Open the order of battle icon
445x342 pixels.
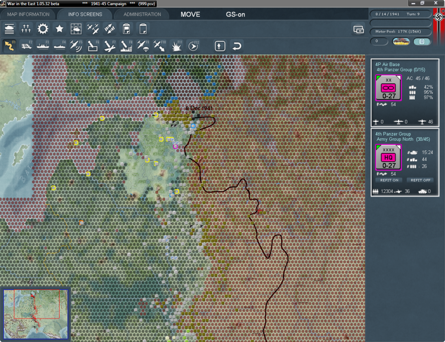pyautogui.click(x=10, y=29)
